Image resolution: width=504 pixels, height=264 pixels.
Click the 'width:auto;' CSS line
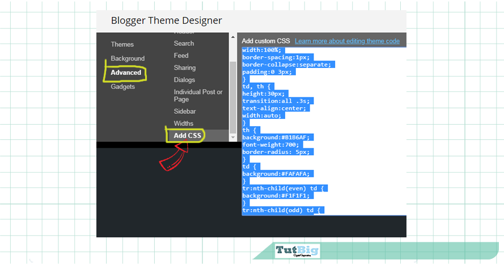pos(262,116)
